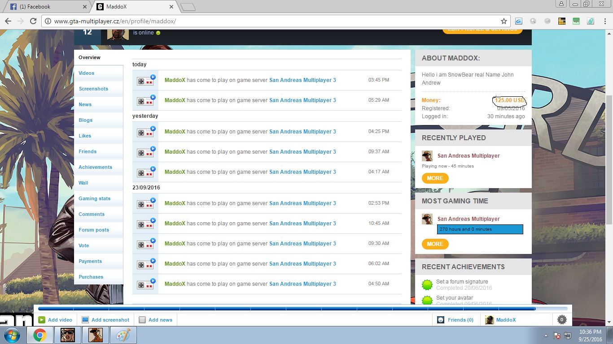
Task: Click MORE under Recently Played
Action: click(x=435, y=178)
